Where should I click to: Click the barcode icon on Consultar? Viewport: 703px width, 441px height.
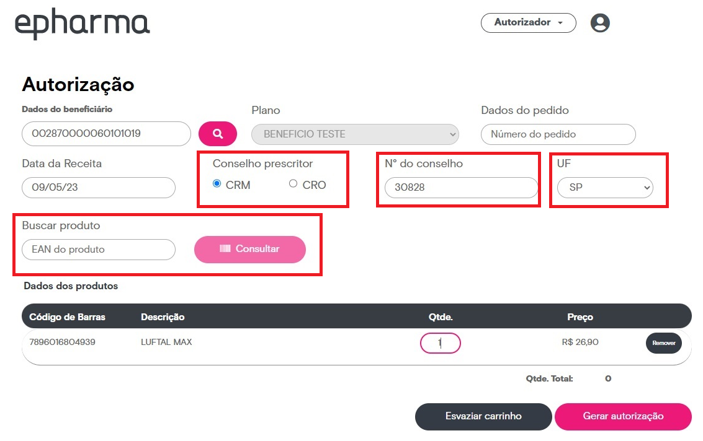(225, 249)
